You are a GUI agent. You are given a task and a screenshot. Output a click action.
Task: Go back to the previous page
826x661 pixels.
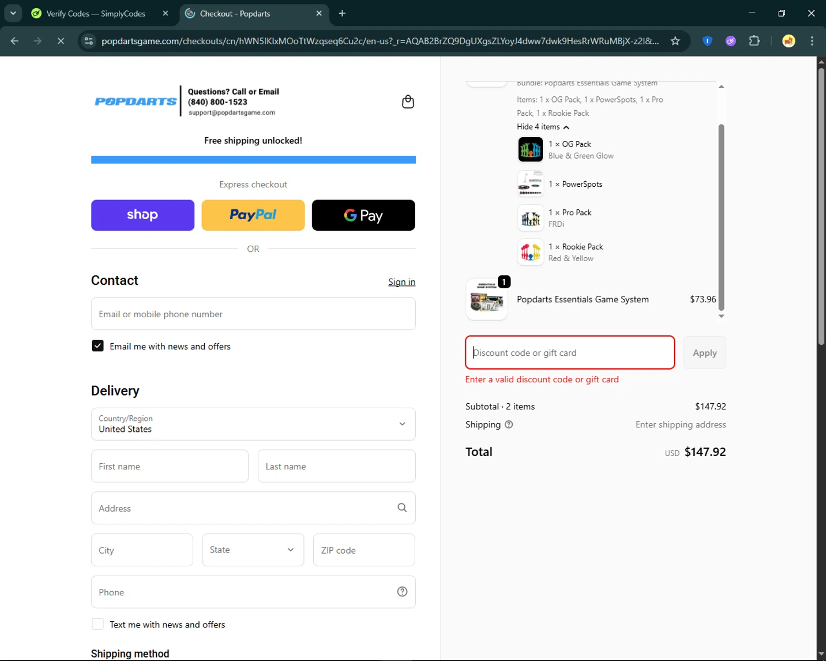tap(15, 41)
